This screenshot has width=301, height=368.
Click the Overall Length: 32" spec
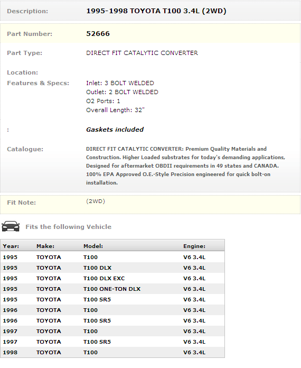click(x=115, y=110)
